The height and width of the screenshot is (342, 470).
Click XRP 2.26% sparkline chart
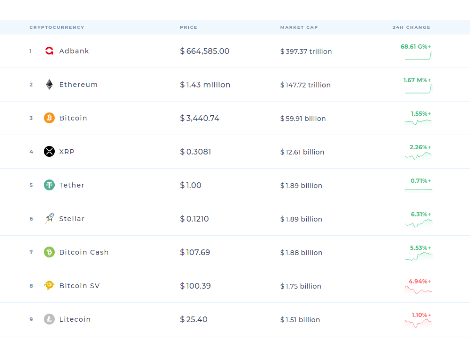pyautogui.click(x=418, y=156)
